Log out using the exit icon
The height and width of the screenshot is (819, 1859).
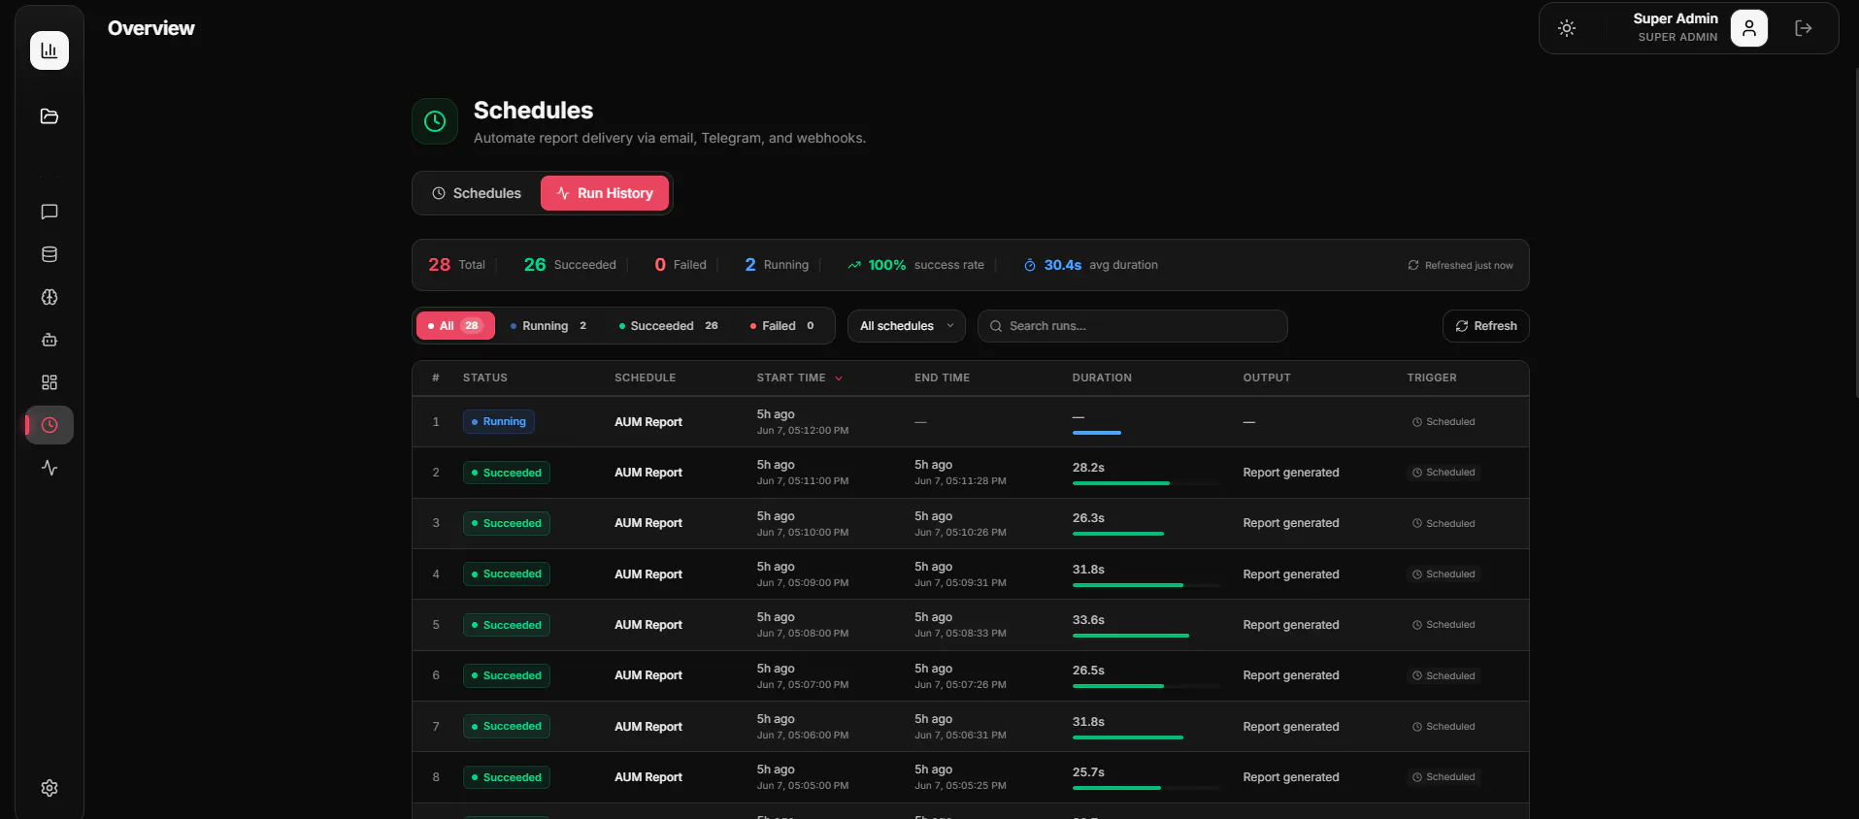pos(1804,28)
